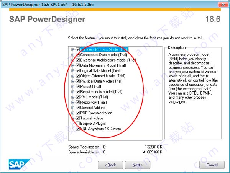The height and width of the screenshot is (173, 230).
Task: Expand General Add-ins tree node
Action: coord(73,108)
